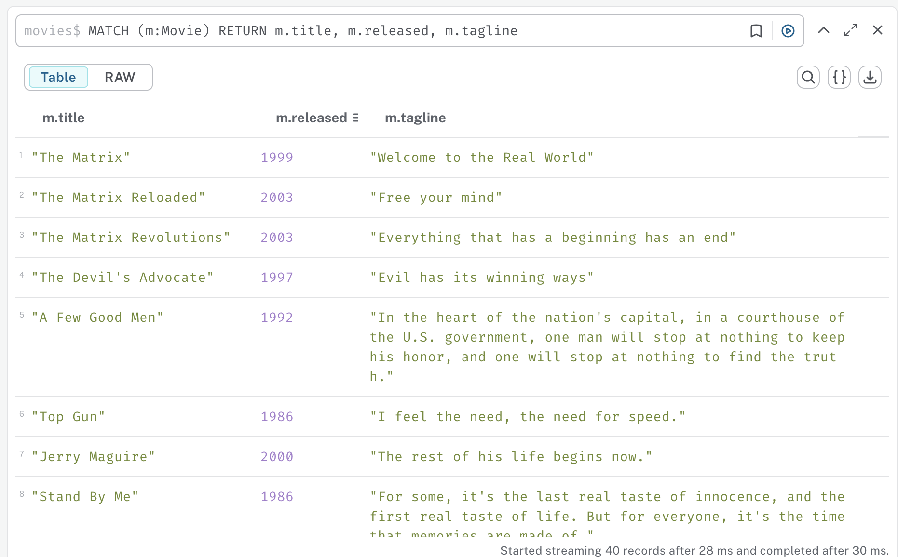
Task: Click the A Few Good Men tagline
Action: coord(607,347)
